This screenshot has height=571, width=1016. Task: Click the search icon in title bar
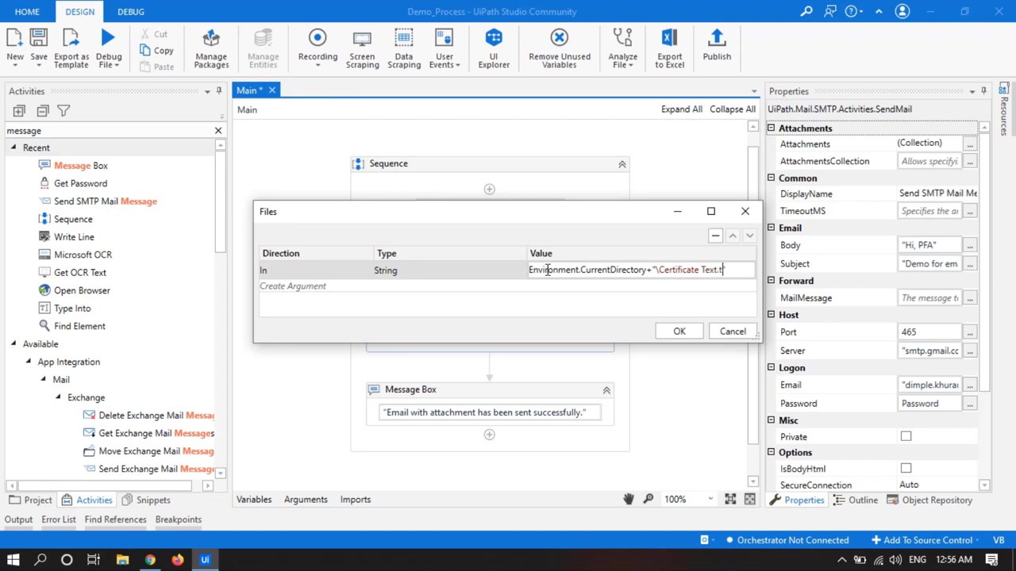pos(806,11)
